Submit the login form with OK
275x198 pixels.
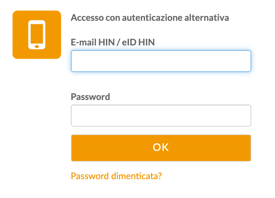pyautogui.click(x=161, y=148)
